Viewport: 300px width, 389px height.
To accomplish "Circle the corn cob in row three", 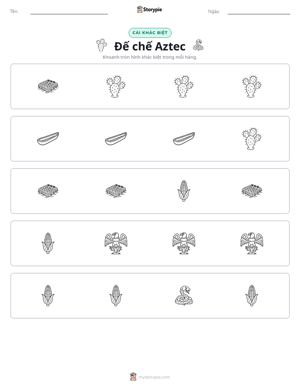I will point(184,191).
